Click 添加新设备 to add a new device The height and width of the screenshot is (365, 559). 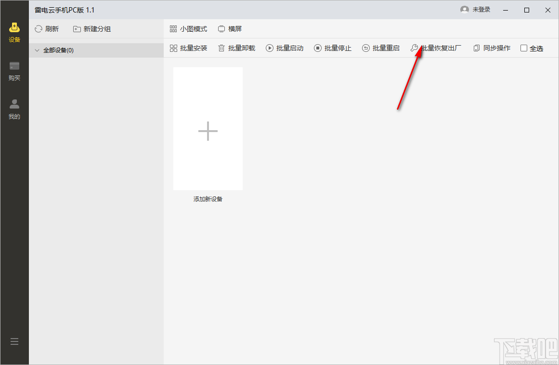click(x=208, y=199)
